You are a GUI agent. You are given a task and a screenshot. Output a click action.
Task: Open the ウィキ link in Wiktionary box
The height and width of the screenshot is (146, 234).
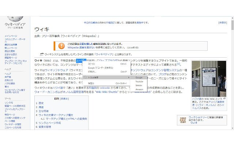point(194,123)
